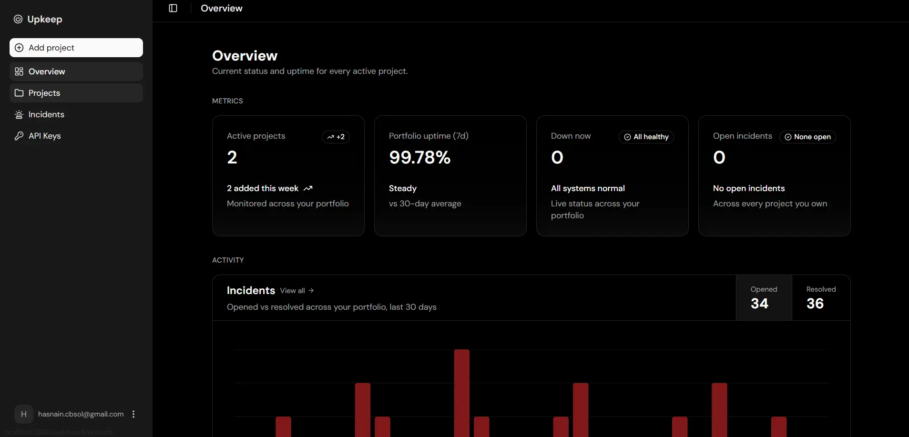
Task: Click the Upkeep logo icon
Action: click(x=18, y=19)
